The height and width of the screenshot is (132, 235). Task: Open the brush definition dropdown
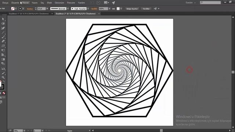click(88, 9)
